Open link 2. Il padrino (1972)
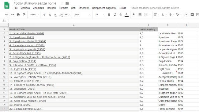This screenshot has width=199, height=112. [21, 37]
